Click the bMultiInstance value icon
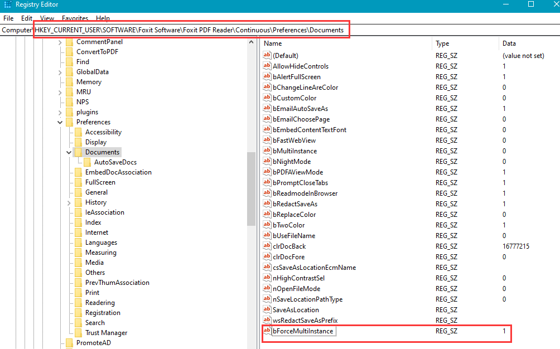The image size is (560, 349). click(x=267, y=151)
